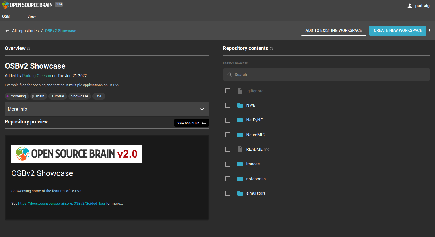Screen dimensions: 435x237
Task: Click the back arrow beside All repositories
Action: [7, 31]
